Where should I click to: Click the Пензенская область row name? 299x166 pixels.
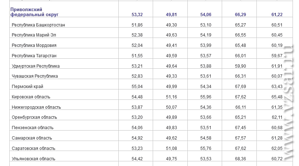point(33,128)
